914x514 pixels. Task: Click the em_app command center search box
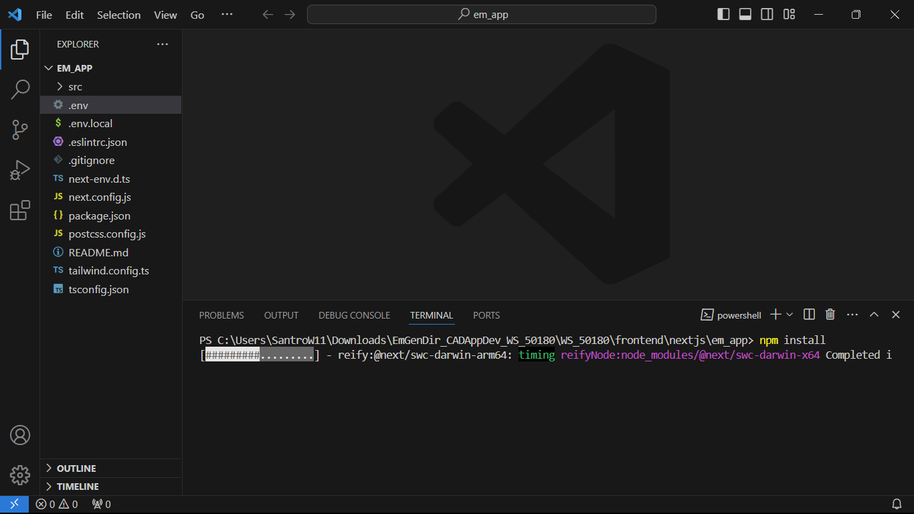482,15
